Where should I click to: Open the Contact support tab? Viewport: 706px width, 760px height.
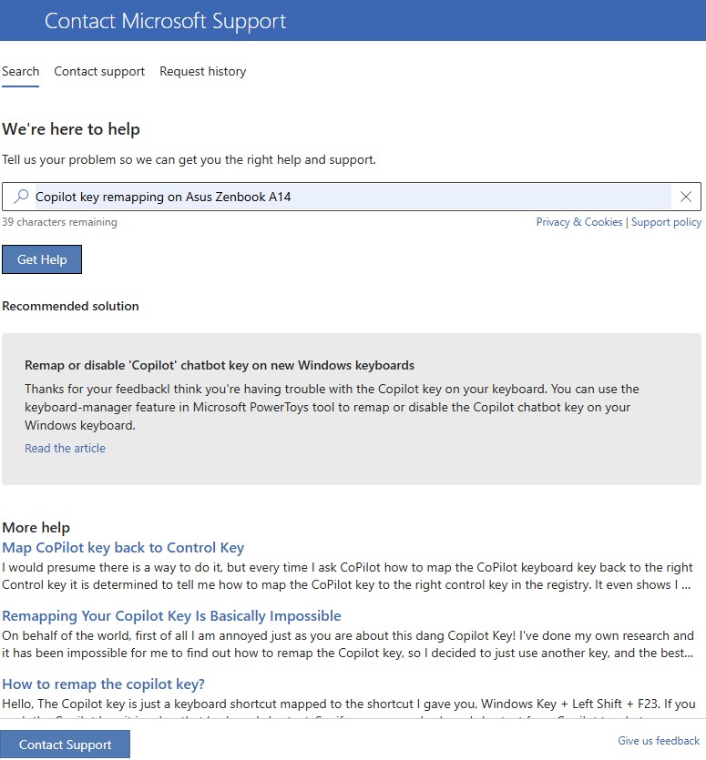[99, 71]
